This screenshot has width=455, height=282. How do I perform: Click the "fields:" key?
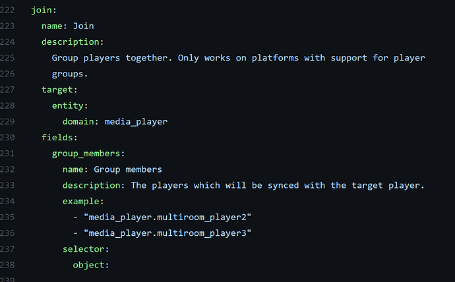(59, 138)
